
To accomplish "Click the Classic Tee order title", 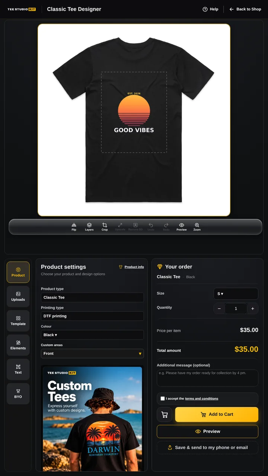I will click(x=169, y=277).
